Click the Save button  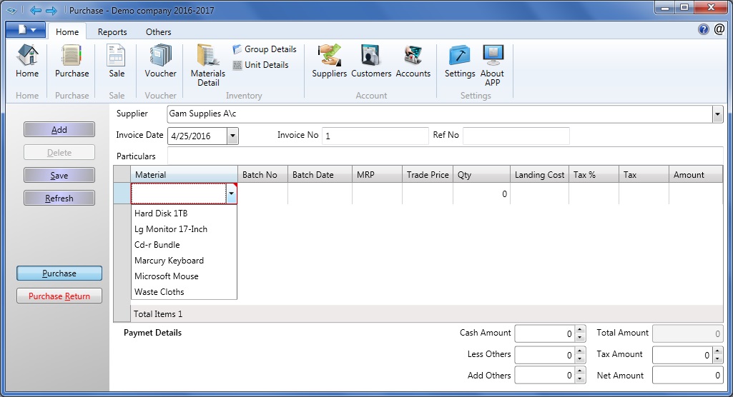[59, 176]
